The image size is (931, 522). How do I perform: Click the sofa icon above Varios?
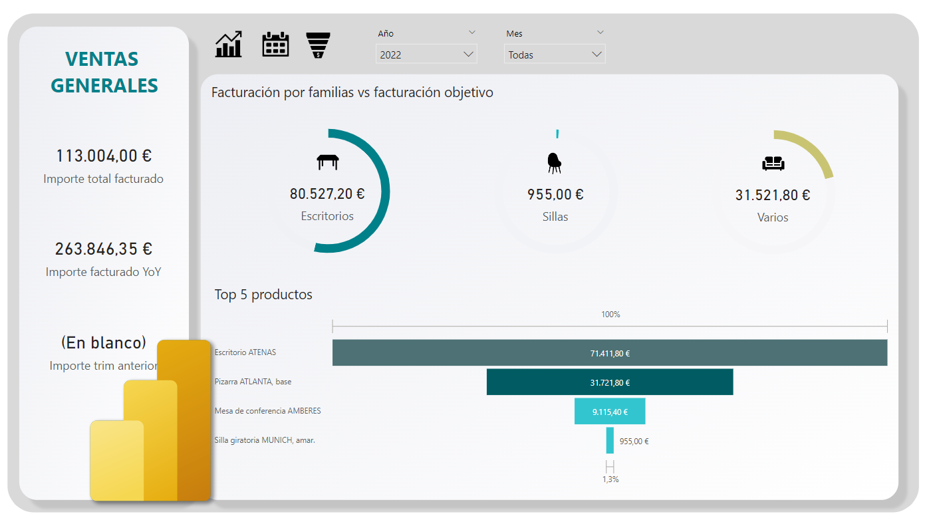click(x=773, y=163)
